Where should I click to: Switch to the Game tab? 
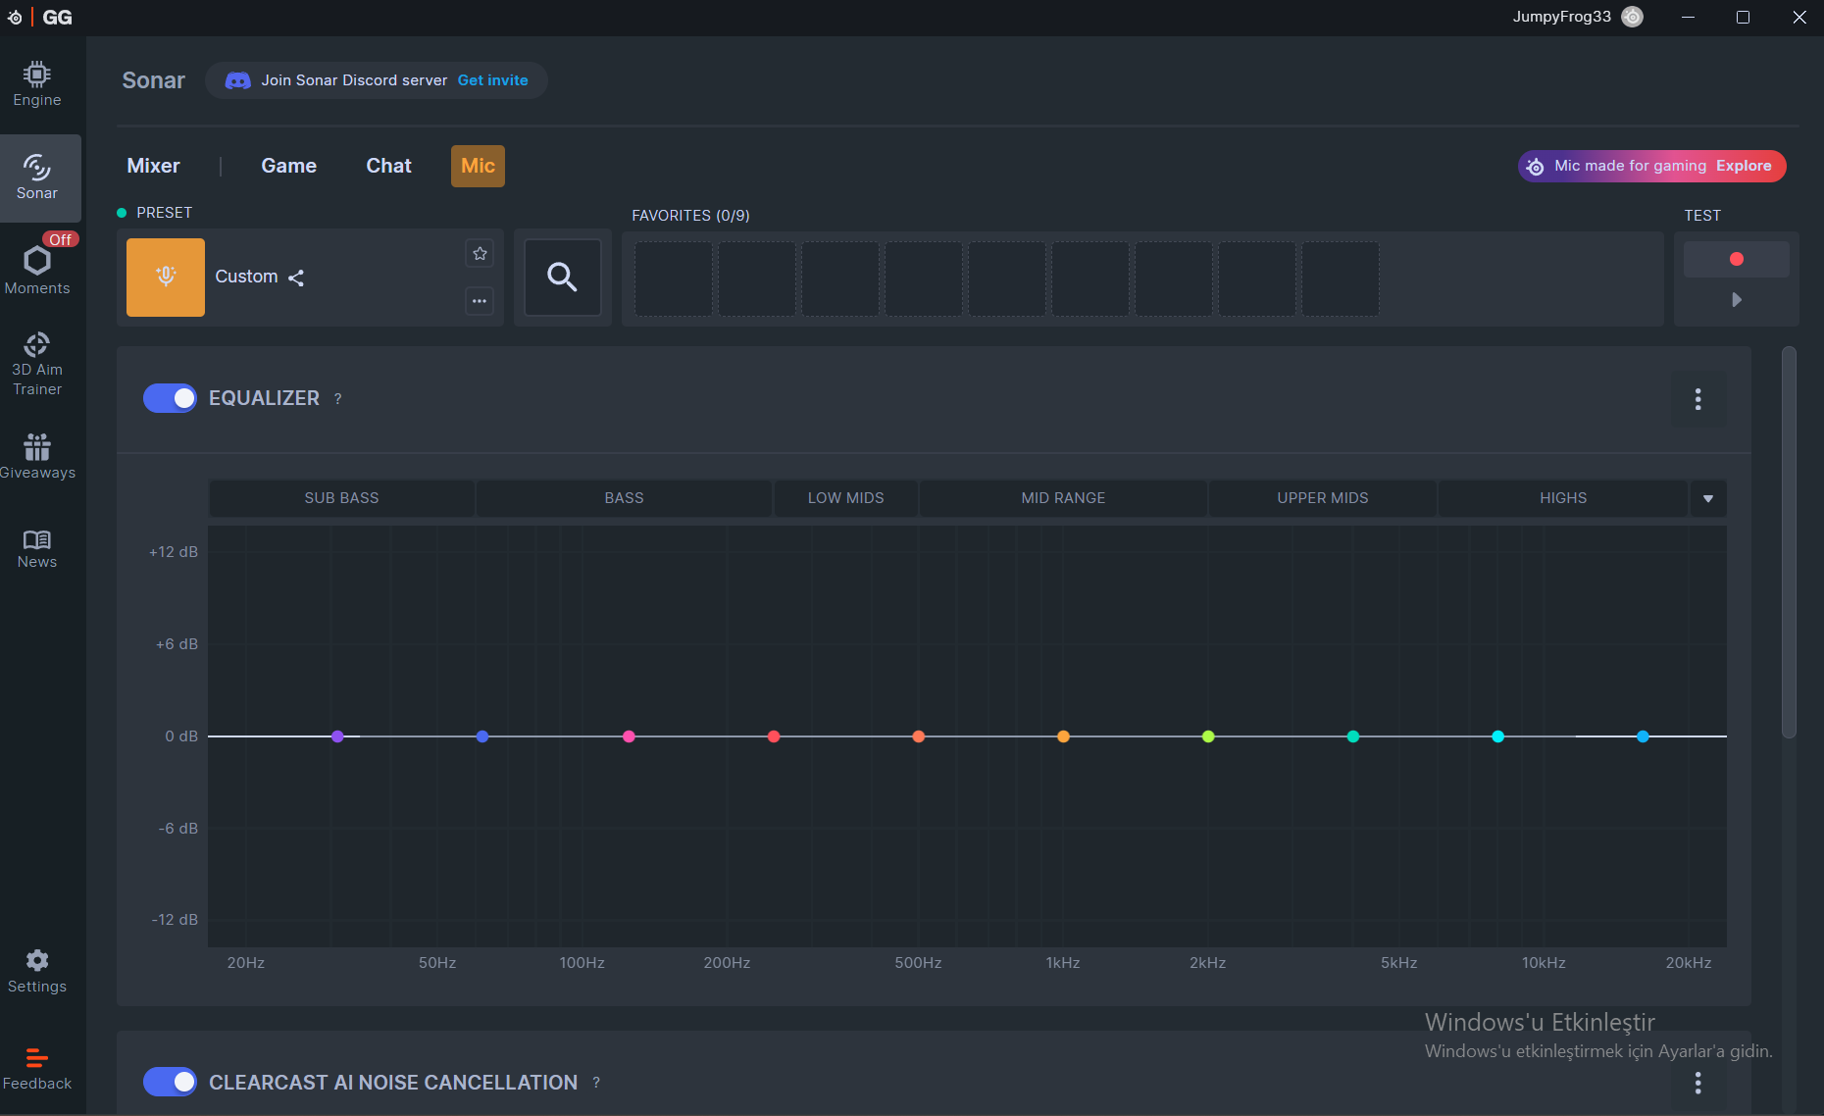click(x=289, y=166)
